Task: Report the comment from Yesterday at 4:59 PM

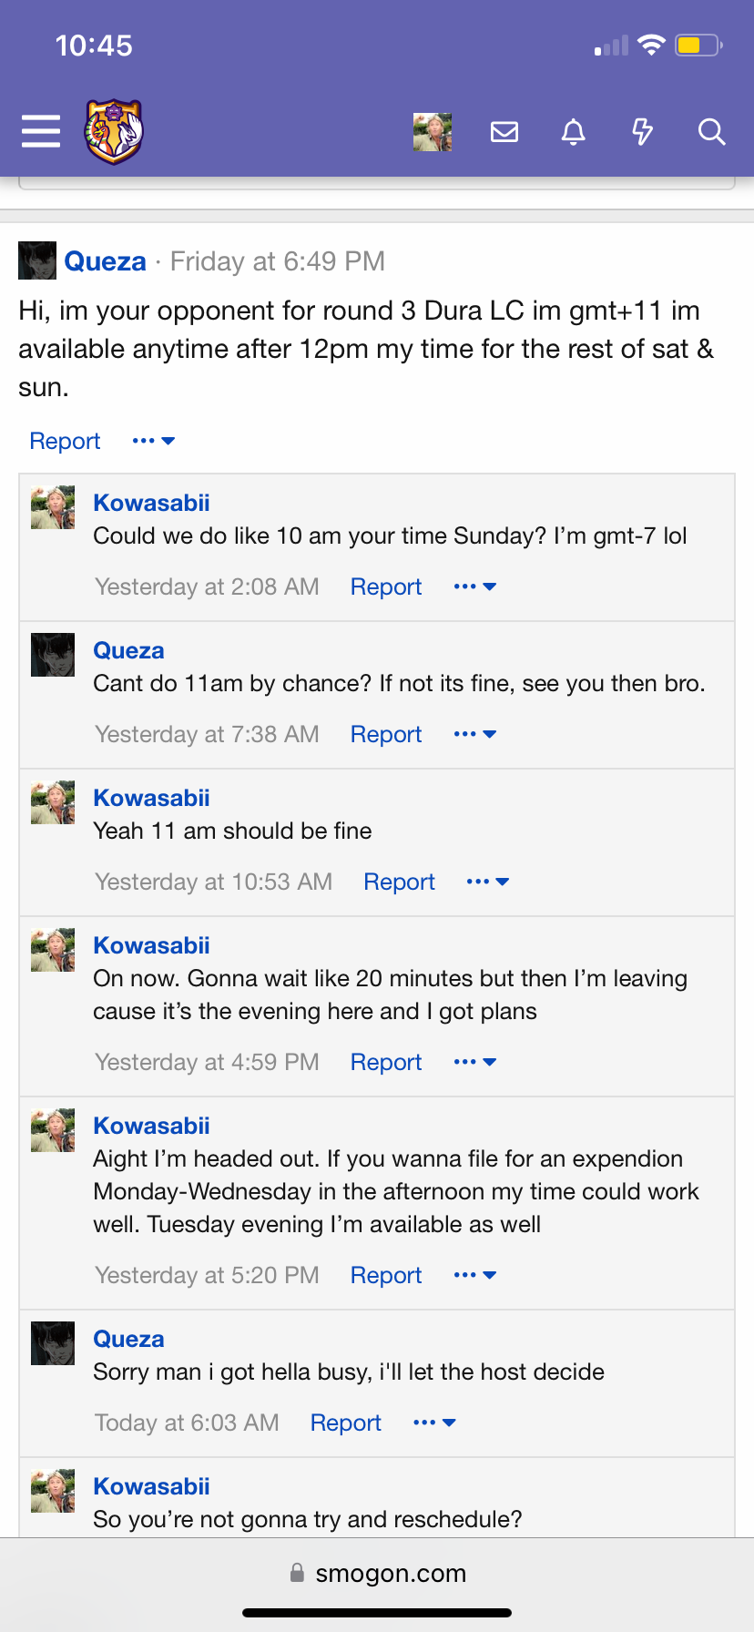Action: [386, 1062]
